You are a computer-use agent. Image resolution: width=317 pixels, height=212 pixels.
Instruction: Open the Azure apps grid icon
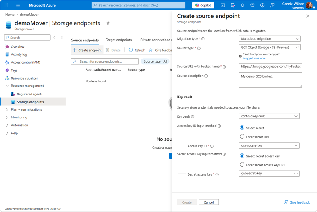click(6, 5)
